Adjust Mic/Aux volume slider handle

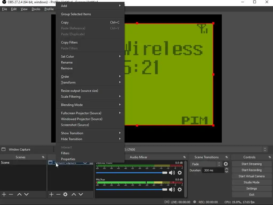pyautogui.click(x=164, y=190)
